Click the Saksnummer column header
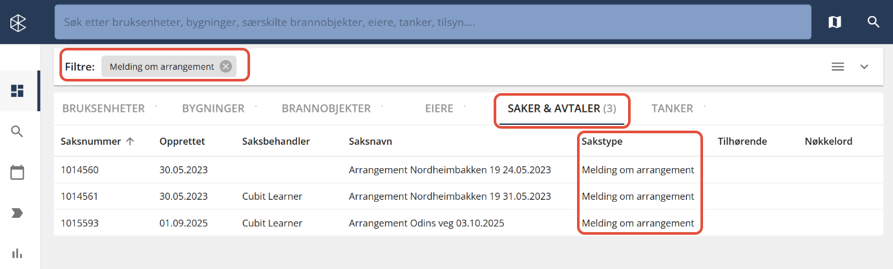The width and height of the screenshot is (893, 269). point(90,142)
